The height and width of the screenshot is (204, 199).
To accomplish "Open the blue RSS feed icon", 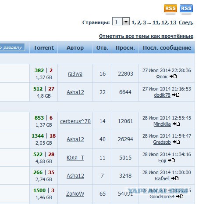I will [x=186, y=8].
